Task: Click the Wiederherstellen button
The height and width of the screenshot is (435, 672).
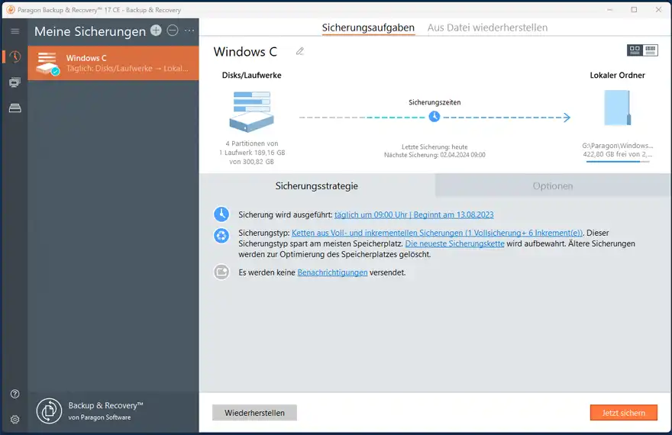Action: point(254,413)
